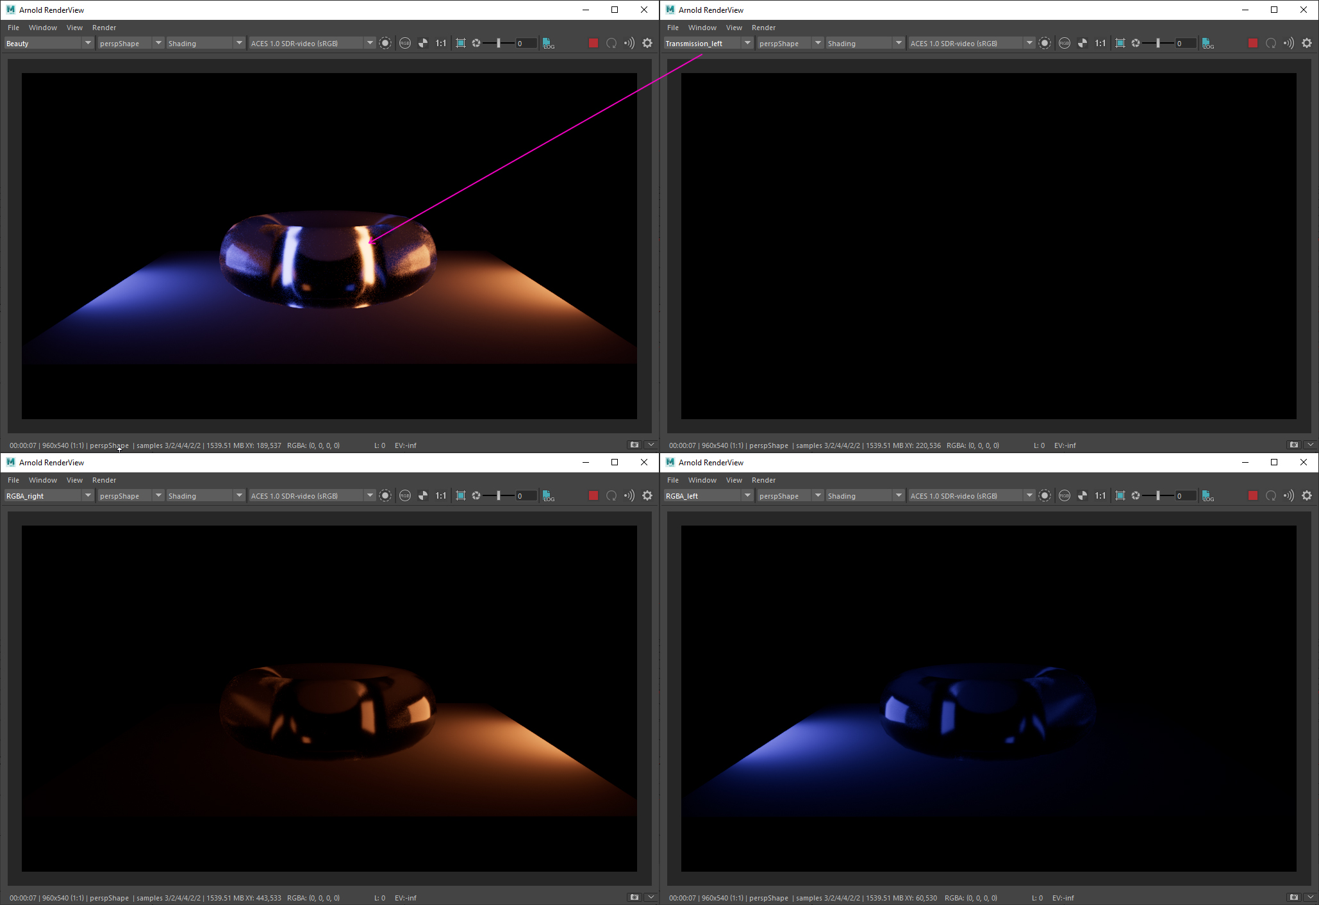Open Render menu in Transmission_left window
Screen dimensions: 1319x905
[763, 28]
